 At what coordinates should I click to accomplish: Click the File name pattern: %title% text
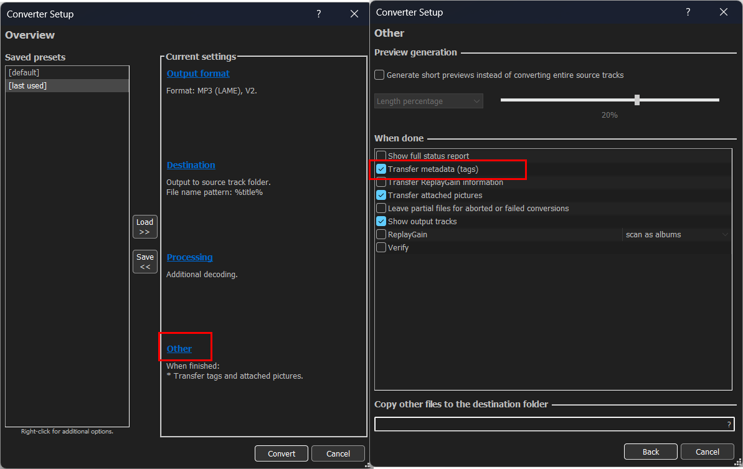coord(215,192)
